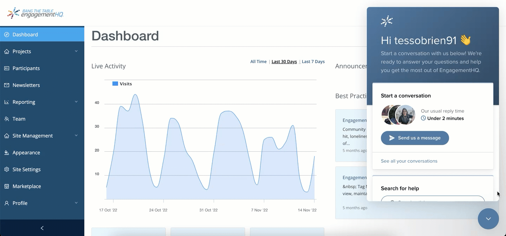
Task: Open the Dashboard compass icon
Action: [x=7, y=34]
